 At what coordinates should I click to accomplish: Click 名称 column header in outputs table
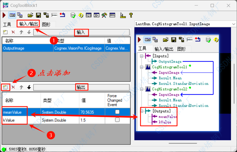[x=21, y=100]
